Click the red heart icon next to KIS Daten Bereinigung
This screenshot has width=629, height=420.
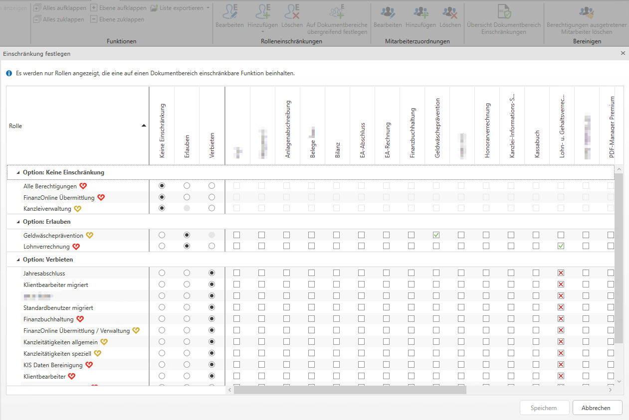click(89, 365)
